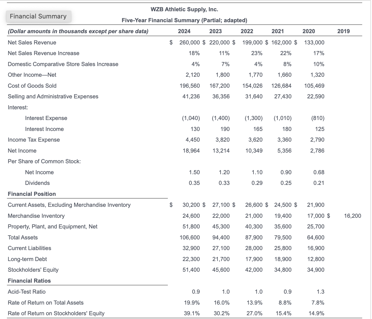The image size is (372, 319).
Task: Click the 18,964 net income value
Action: pyautogui.click(x=191, y=151)
